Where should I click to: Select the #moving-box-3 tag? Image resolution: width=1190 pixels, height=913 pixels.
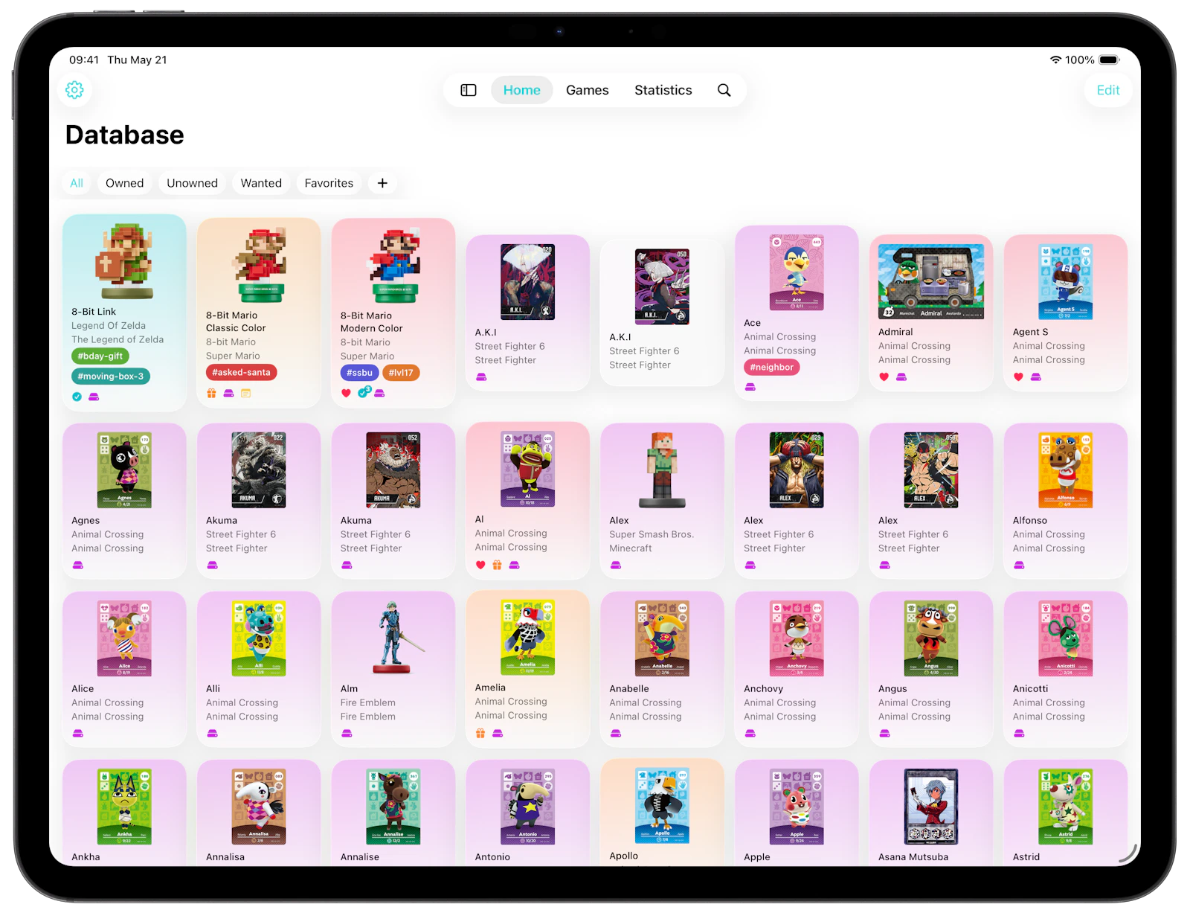coord(111,377)
